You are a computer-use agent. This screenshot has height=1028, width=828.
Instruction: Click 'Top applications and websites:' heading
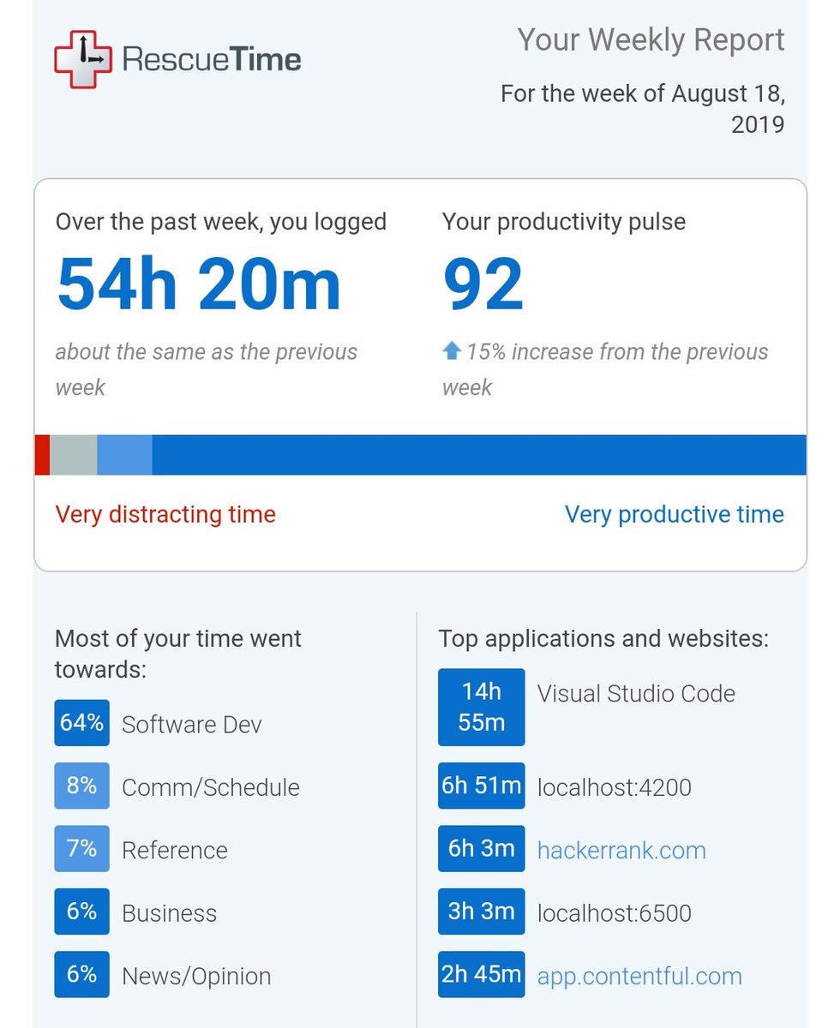pyautogui.click(x=603, y=638)
